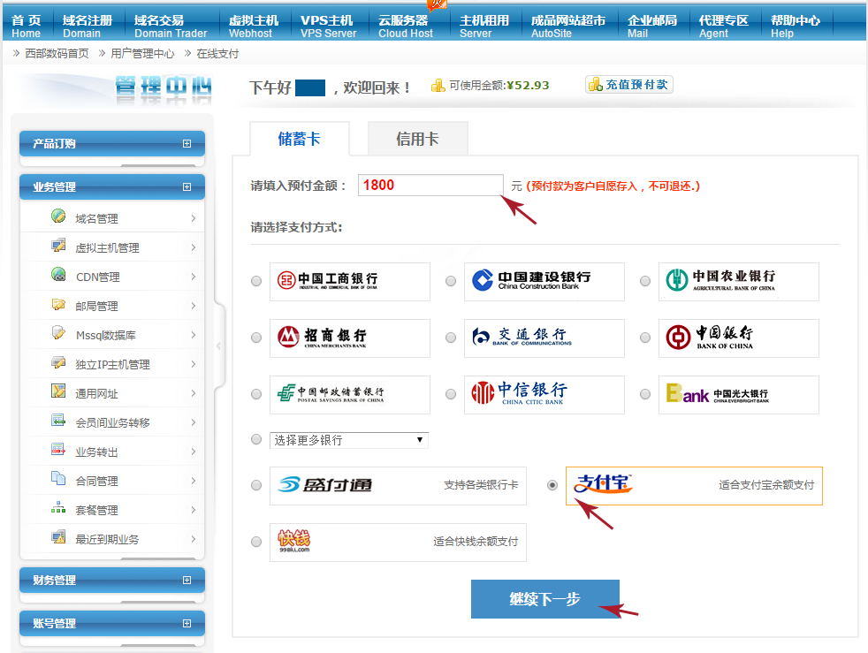Image resolution: width=868 pixels, height=653 pixels.
Task: Click the recharge prepayment button
Action: (x=629, y=85)
